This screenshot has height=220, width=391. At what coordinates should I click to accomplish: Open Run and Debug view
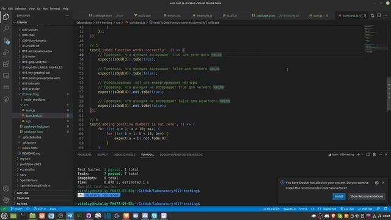point(6,52)
